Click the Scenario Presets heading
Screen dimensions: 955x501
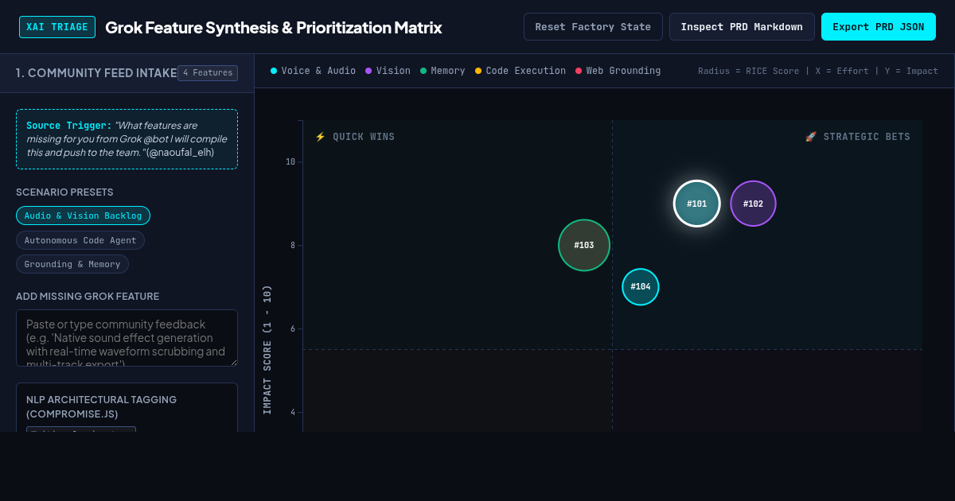[64, 192]
